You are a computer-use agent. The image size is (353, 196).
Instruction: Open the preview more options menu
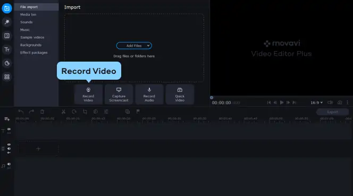[347, 103]
